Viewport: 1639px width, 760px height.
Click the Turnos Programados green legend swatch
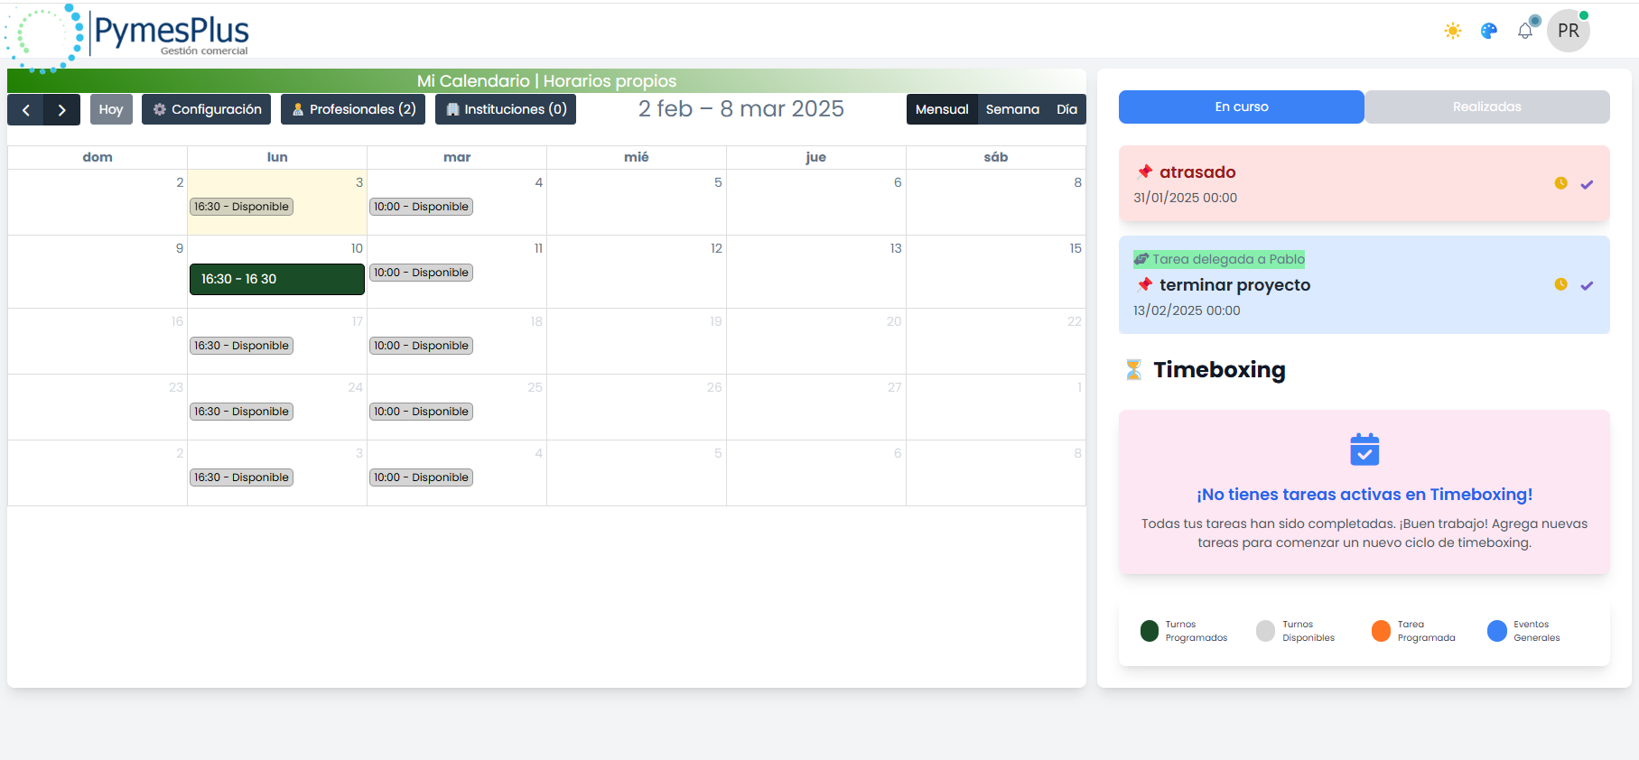(x=1149, y=631)
